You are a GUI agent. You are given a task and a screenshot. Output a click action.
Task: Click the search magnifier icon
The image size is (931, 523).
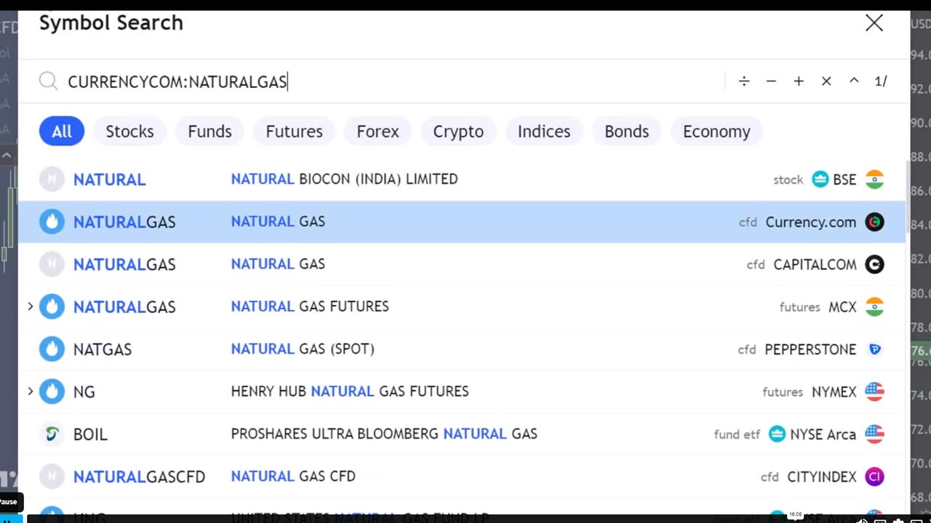(49, 81)
